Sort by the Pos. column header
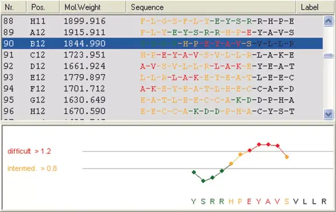The height and width of the screenshot is (212, 336). [43, 7]
